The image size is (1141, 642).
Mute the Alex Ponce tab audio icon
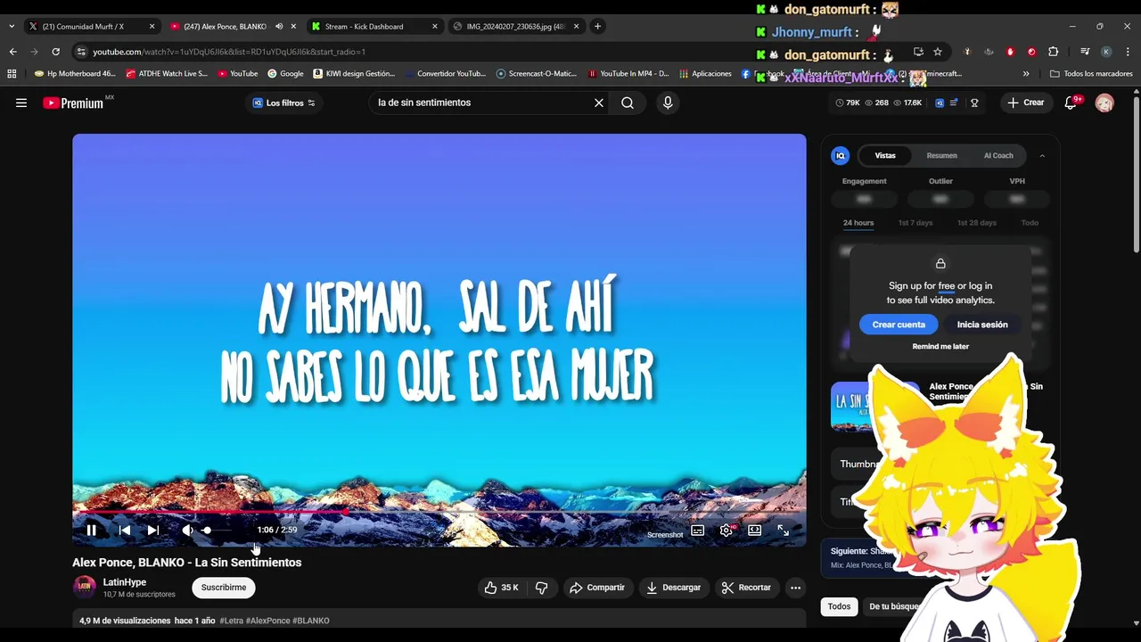point(279,27)
